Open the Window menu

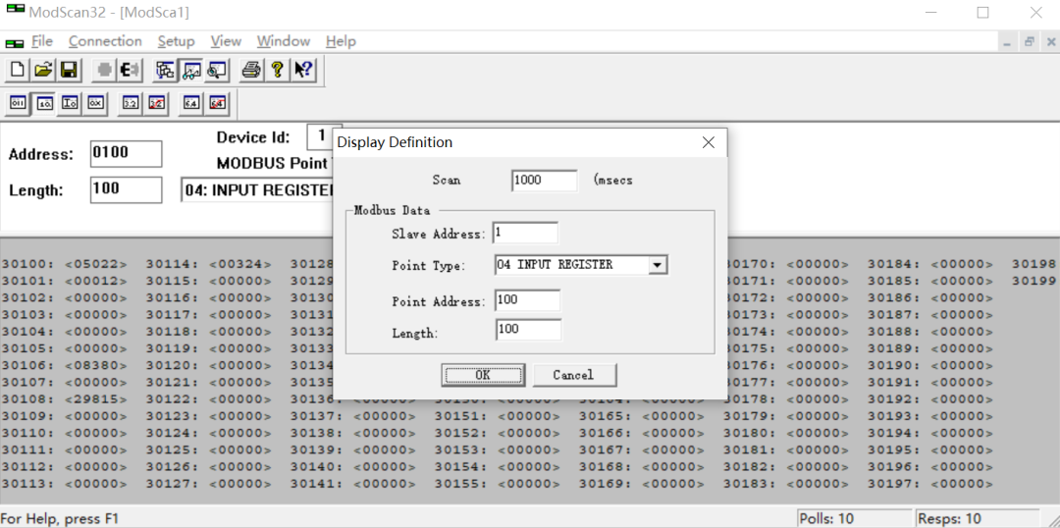coord(284,41)
